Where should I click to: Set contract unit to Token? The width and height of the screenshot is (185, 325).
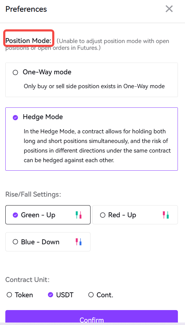[20, 295]
